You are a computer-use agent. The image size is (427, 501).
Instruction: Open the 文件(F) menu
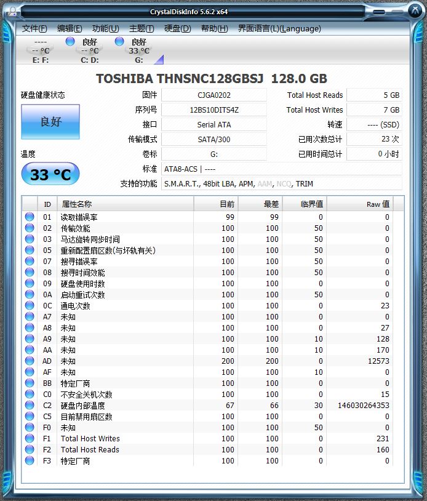coord(34,29)
